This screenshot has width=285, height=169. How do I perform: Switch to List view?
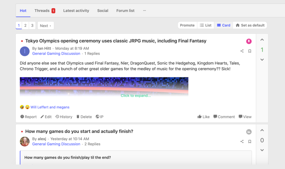(x=205, y=25)
